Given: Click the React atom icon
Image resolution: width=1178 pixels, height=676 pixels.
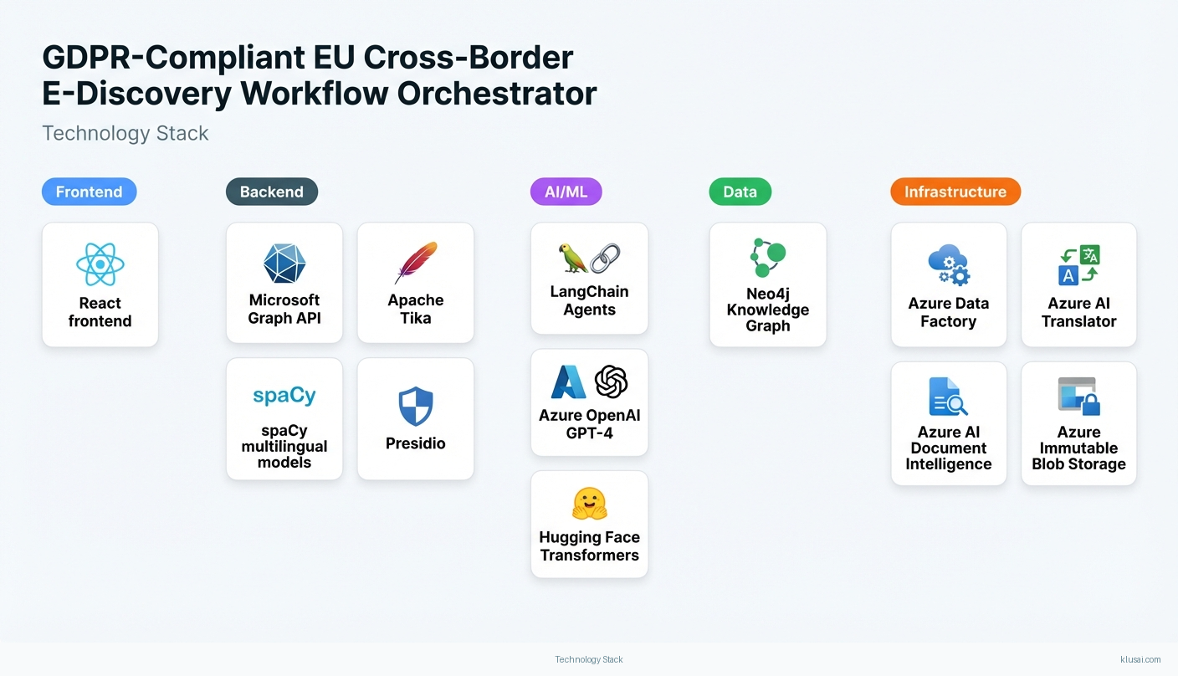Looking at the screenshot, I should coord(100,265).
